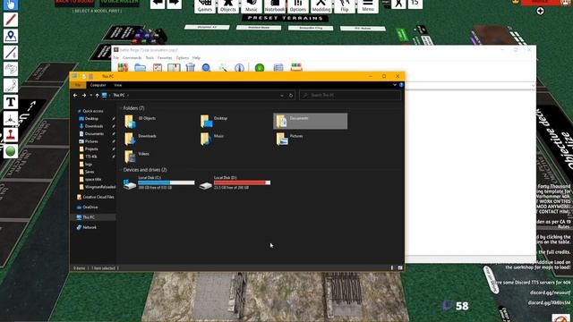
Task: Click the Redo right arrow button
Action: 175,4
